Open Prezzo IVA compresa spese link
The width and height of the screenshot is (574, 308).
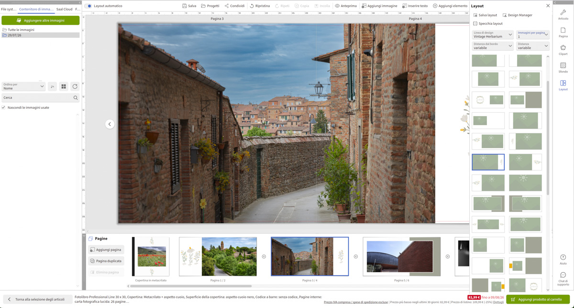[x=356, y=302]
